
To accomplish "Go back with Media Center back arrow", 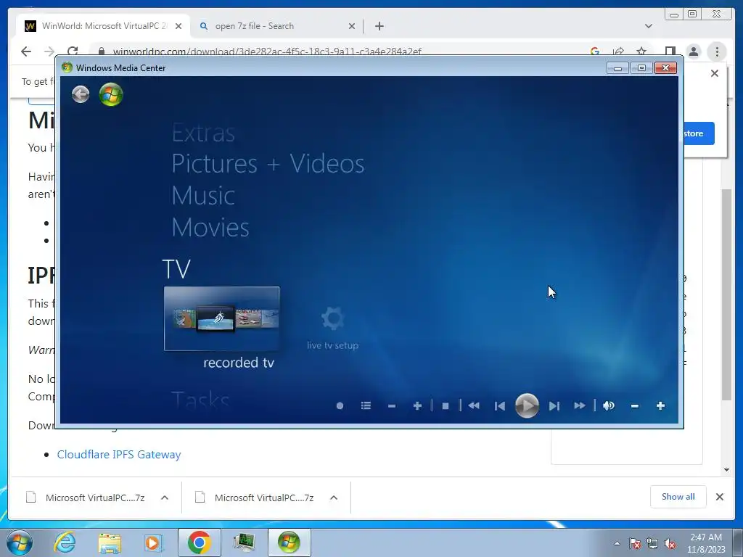I will tap(81, 94).
